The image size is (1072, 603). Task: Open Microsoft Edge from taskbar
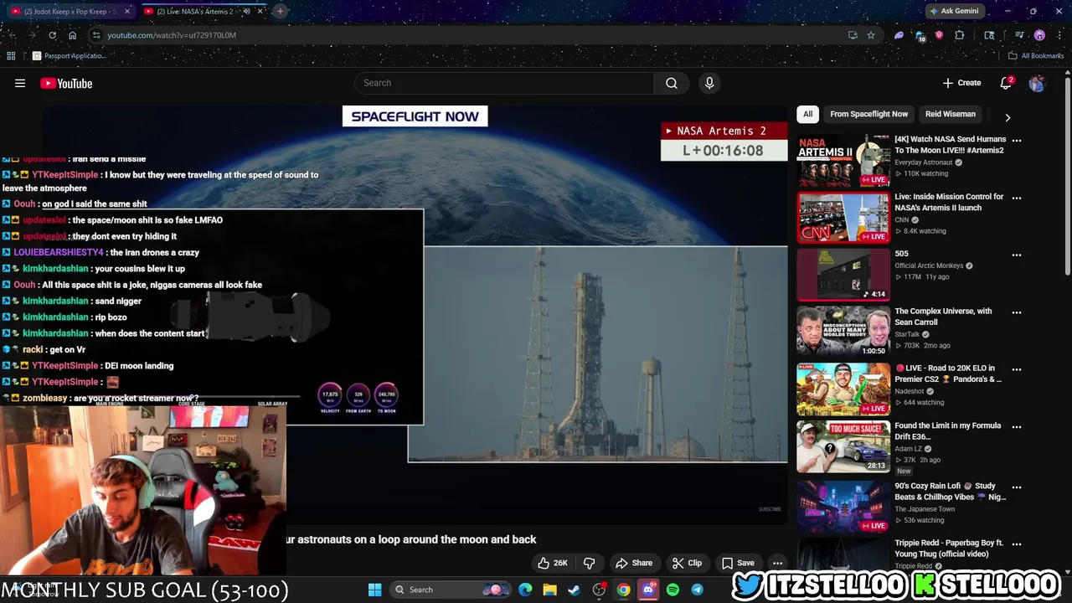(525, 590)
